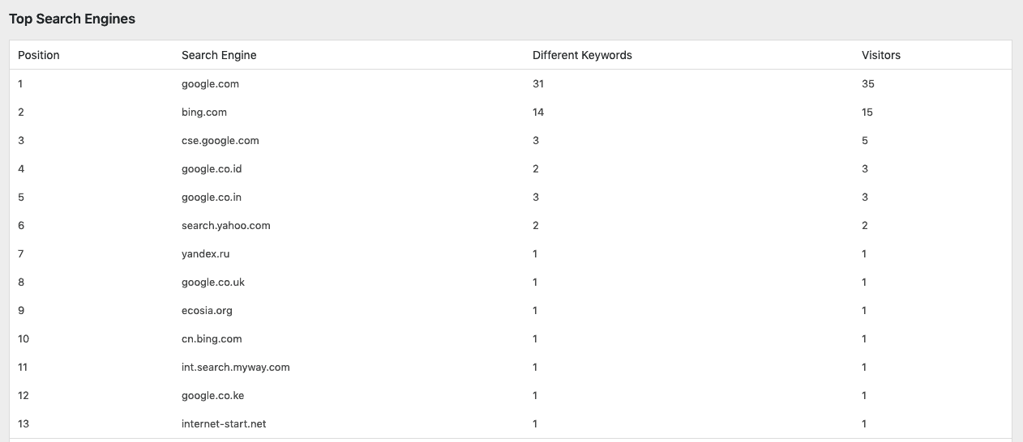Click the Visitors column header

pyautogui.click(x=881, y=55)
